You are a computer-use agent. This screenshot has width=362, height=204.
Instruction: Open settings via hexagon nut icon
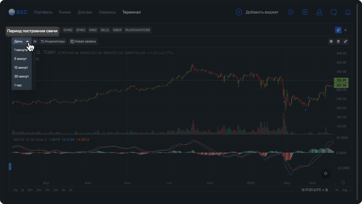pyautogui.click(x=305, y=12)
